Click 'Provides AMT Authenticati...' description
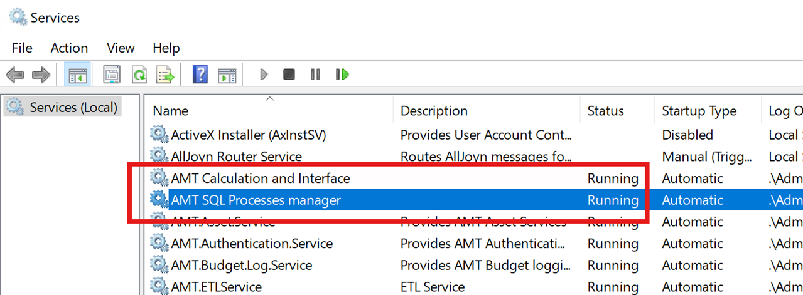The image size is (803, 295). pyautogui.click(x=484, y=244)
